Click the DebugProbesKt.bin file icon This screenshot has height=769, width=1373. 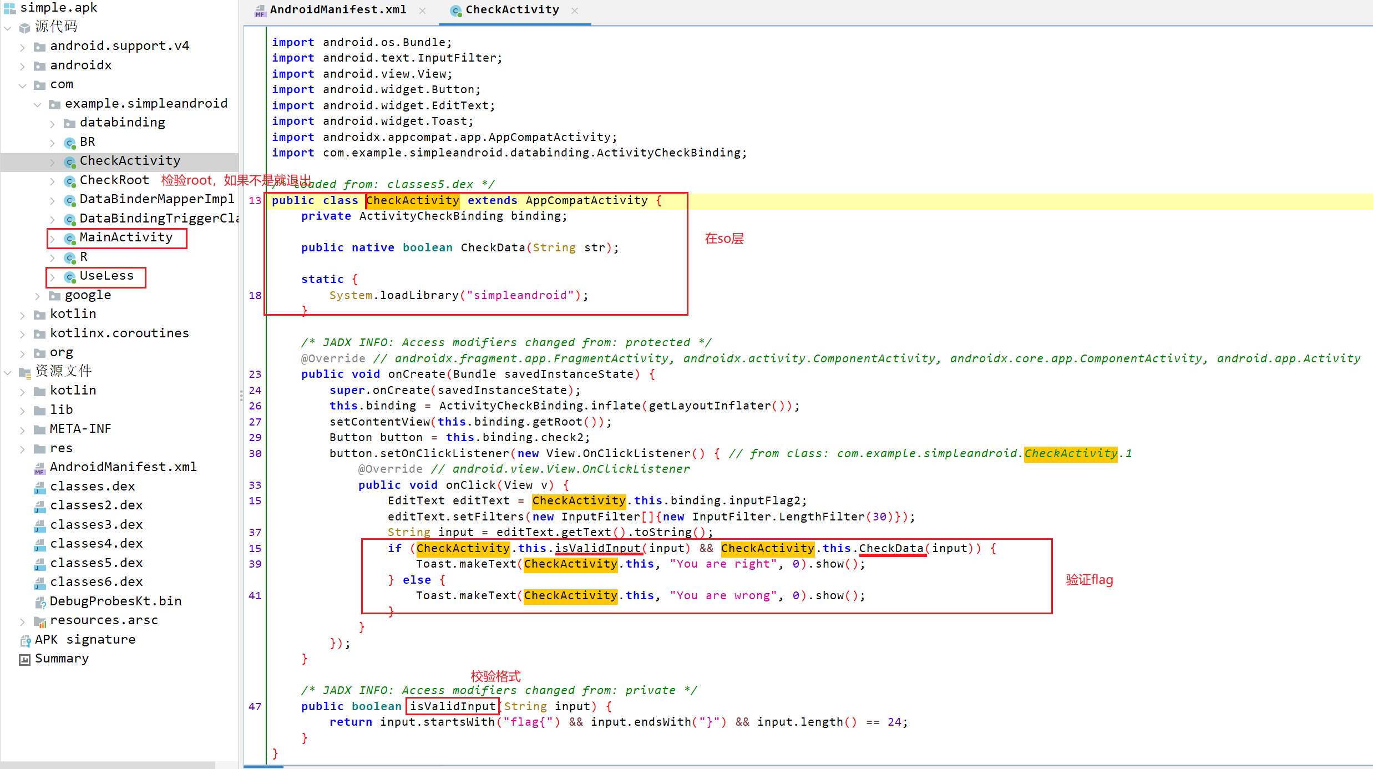coord(40,602)
